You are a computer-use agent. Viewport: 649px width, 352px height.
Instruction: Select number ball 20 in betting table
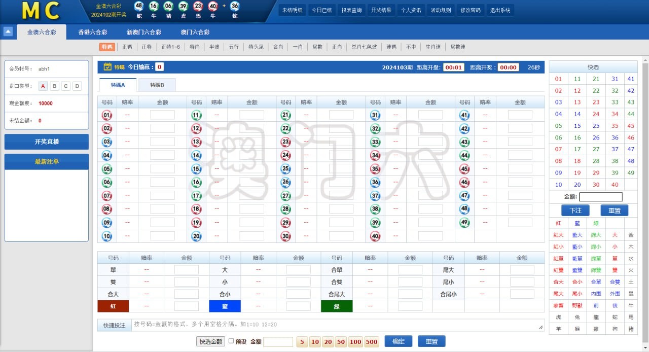pyautogui.click(x=196, y=236)
